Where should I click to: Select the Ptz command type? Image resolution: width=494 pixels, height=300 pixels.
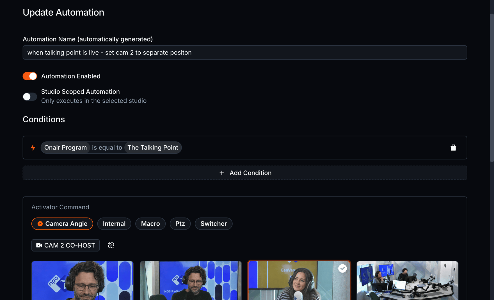(x=180, y=224)
